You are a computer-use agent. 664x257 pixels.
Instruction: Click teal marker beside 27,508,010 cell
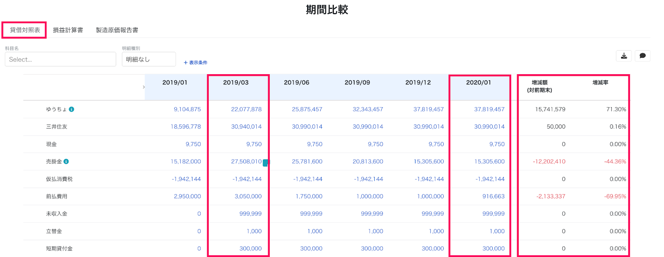(265, 163)
